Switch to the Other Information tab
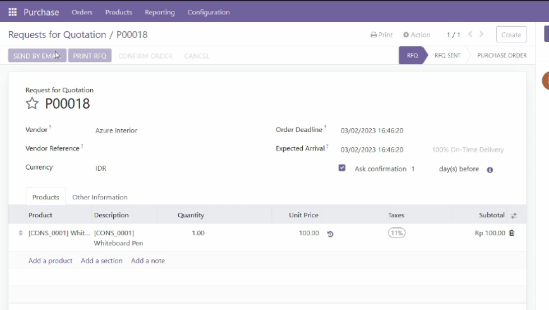The height and width of the screenshot is (310, 549). pos(100,197)
